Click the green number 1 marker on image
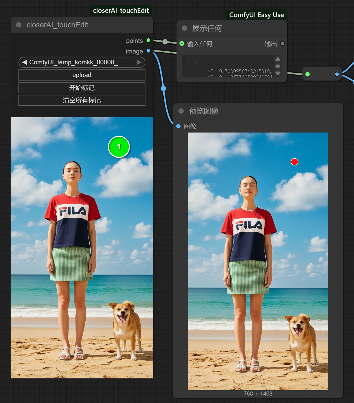The image size is (354, 403). 119,147
